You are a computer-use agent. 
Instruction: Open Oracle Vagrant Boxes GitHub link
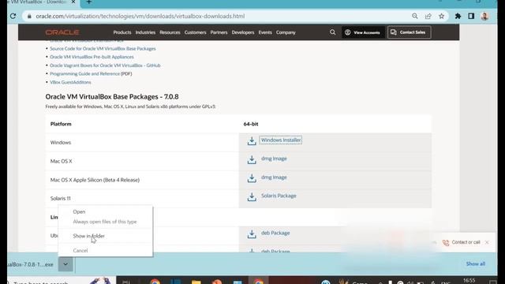(105, 65)
